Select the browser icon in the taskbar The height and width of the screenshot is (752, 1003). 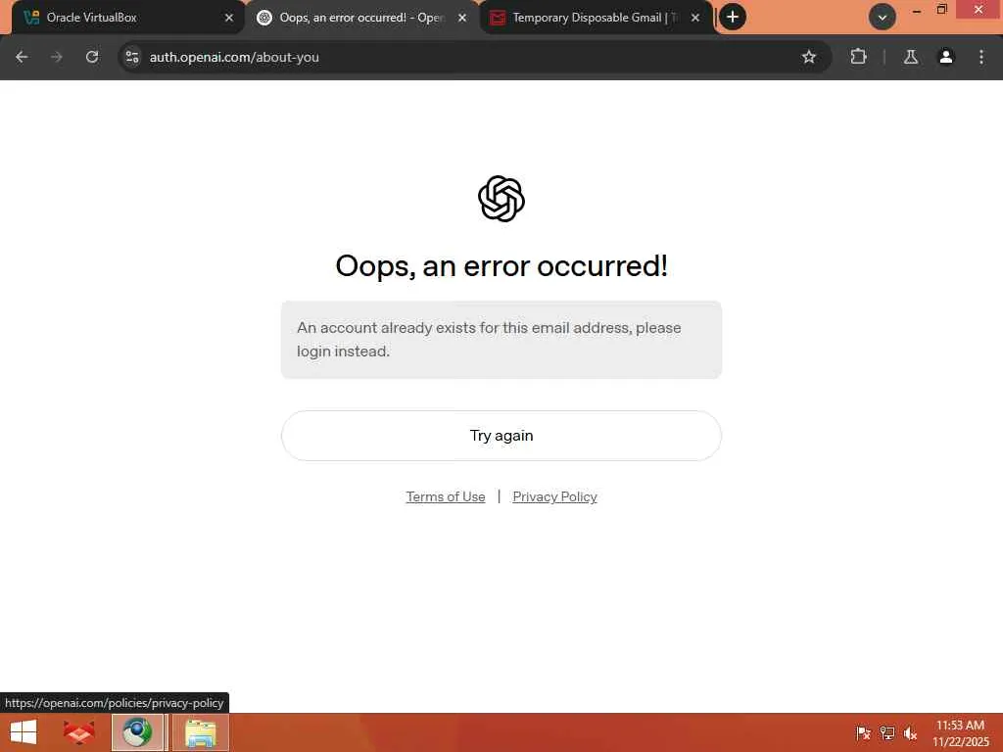(x=137, y=732)
